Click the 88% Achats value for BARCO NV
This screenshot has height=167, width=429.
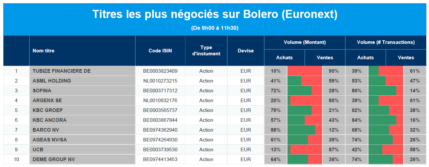[276, 130]
